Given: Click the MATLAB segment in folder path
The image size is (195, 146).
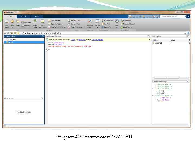Looking at the screenshot, I should [56, 33].
